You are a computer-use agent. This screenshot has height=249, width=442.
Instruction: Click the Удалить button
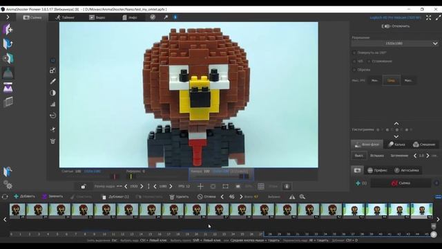pos(180,196)
